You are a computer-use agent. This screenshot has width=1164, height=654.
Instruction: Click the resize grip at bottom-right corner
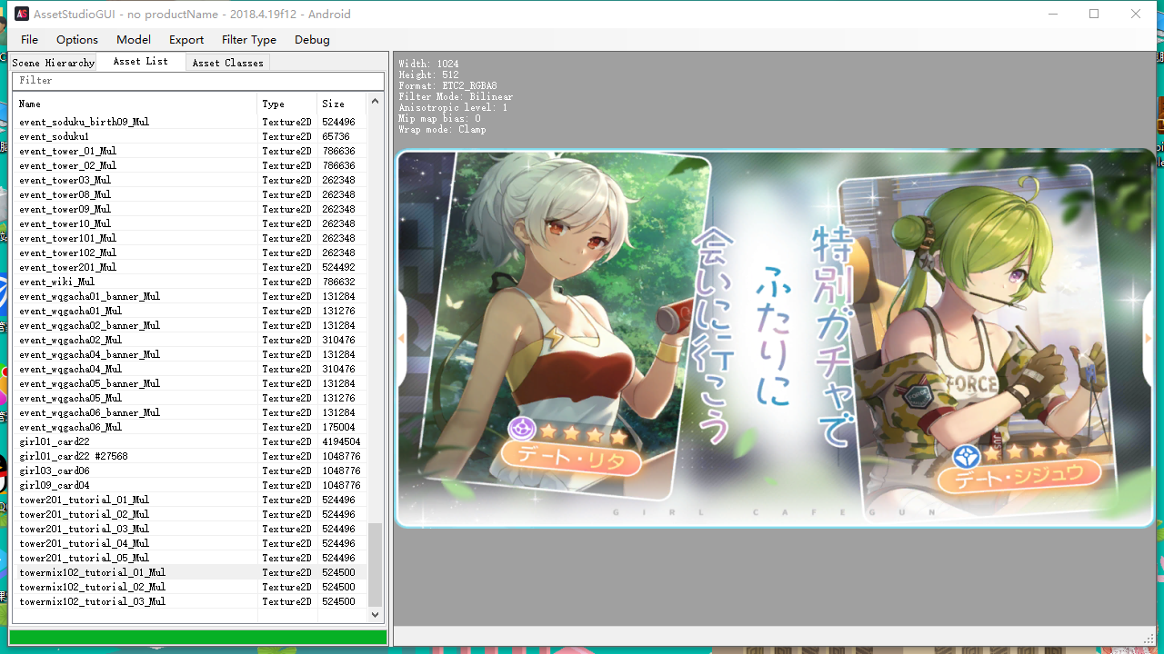coord(1149,639)
